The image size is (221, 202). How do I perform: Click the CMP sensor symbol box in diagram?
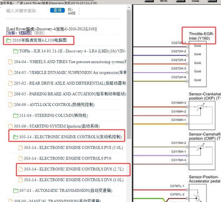click(202, 156)
